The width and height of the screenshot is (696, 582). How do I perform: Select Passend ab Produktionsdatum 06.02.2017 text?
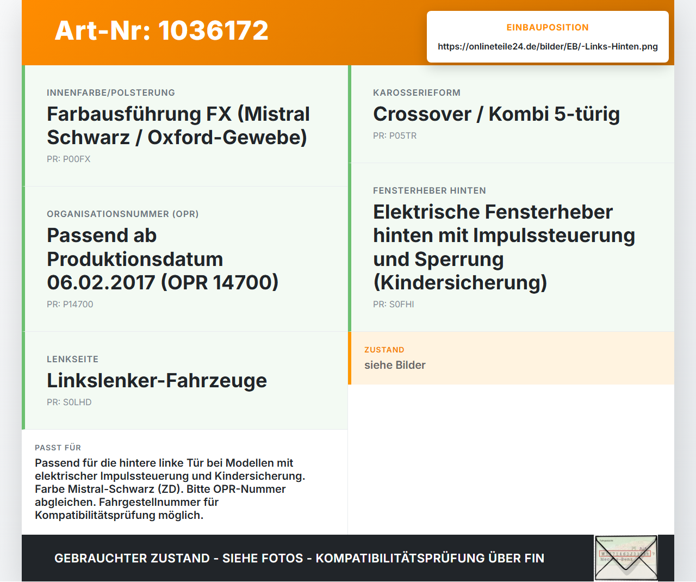[163, 259]
